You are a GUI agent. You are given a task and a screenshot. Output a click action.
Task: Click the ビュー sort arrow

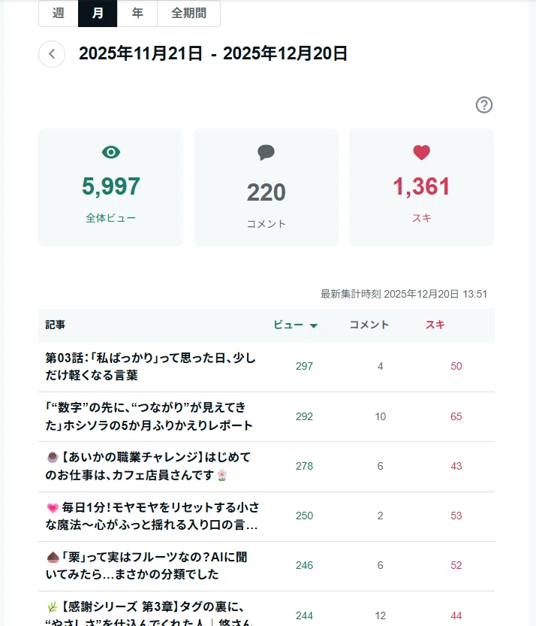click(314, 325)
